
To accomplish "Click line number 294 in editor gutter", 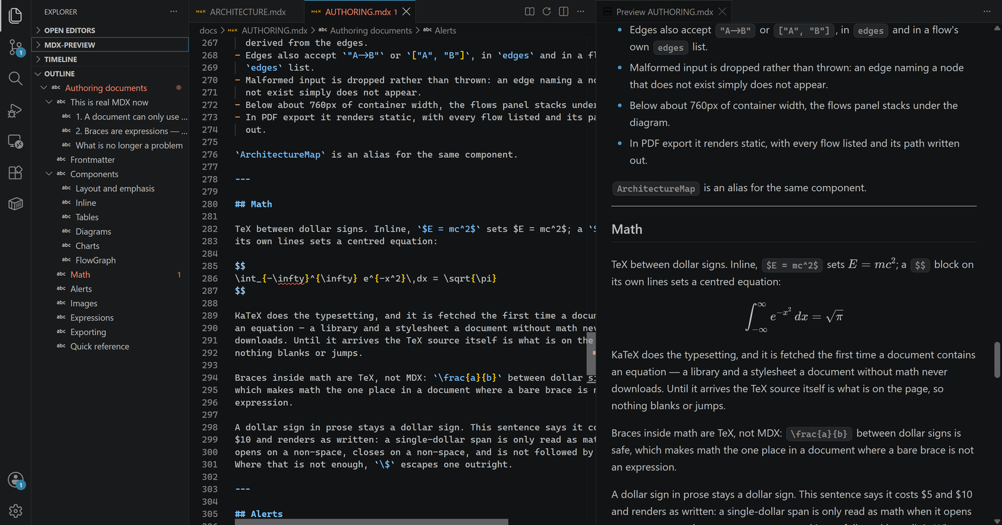I will [x=210, y=378].
